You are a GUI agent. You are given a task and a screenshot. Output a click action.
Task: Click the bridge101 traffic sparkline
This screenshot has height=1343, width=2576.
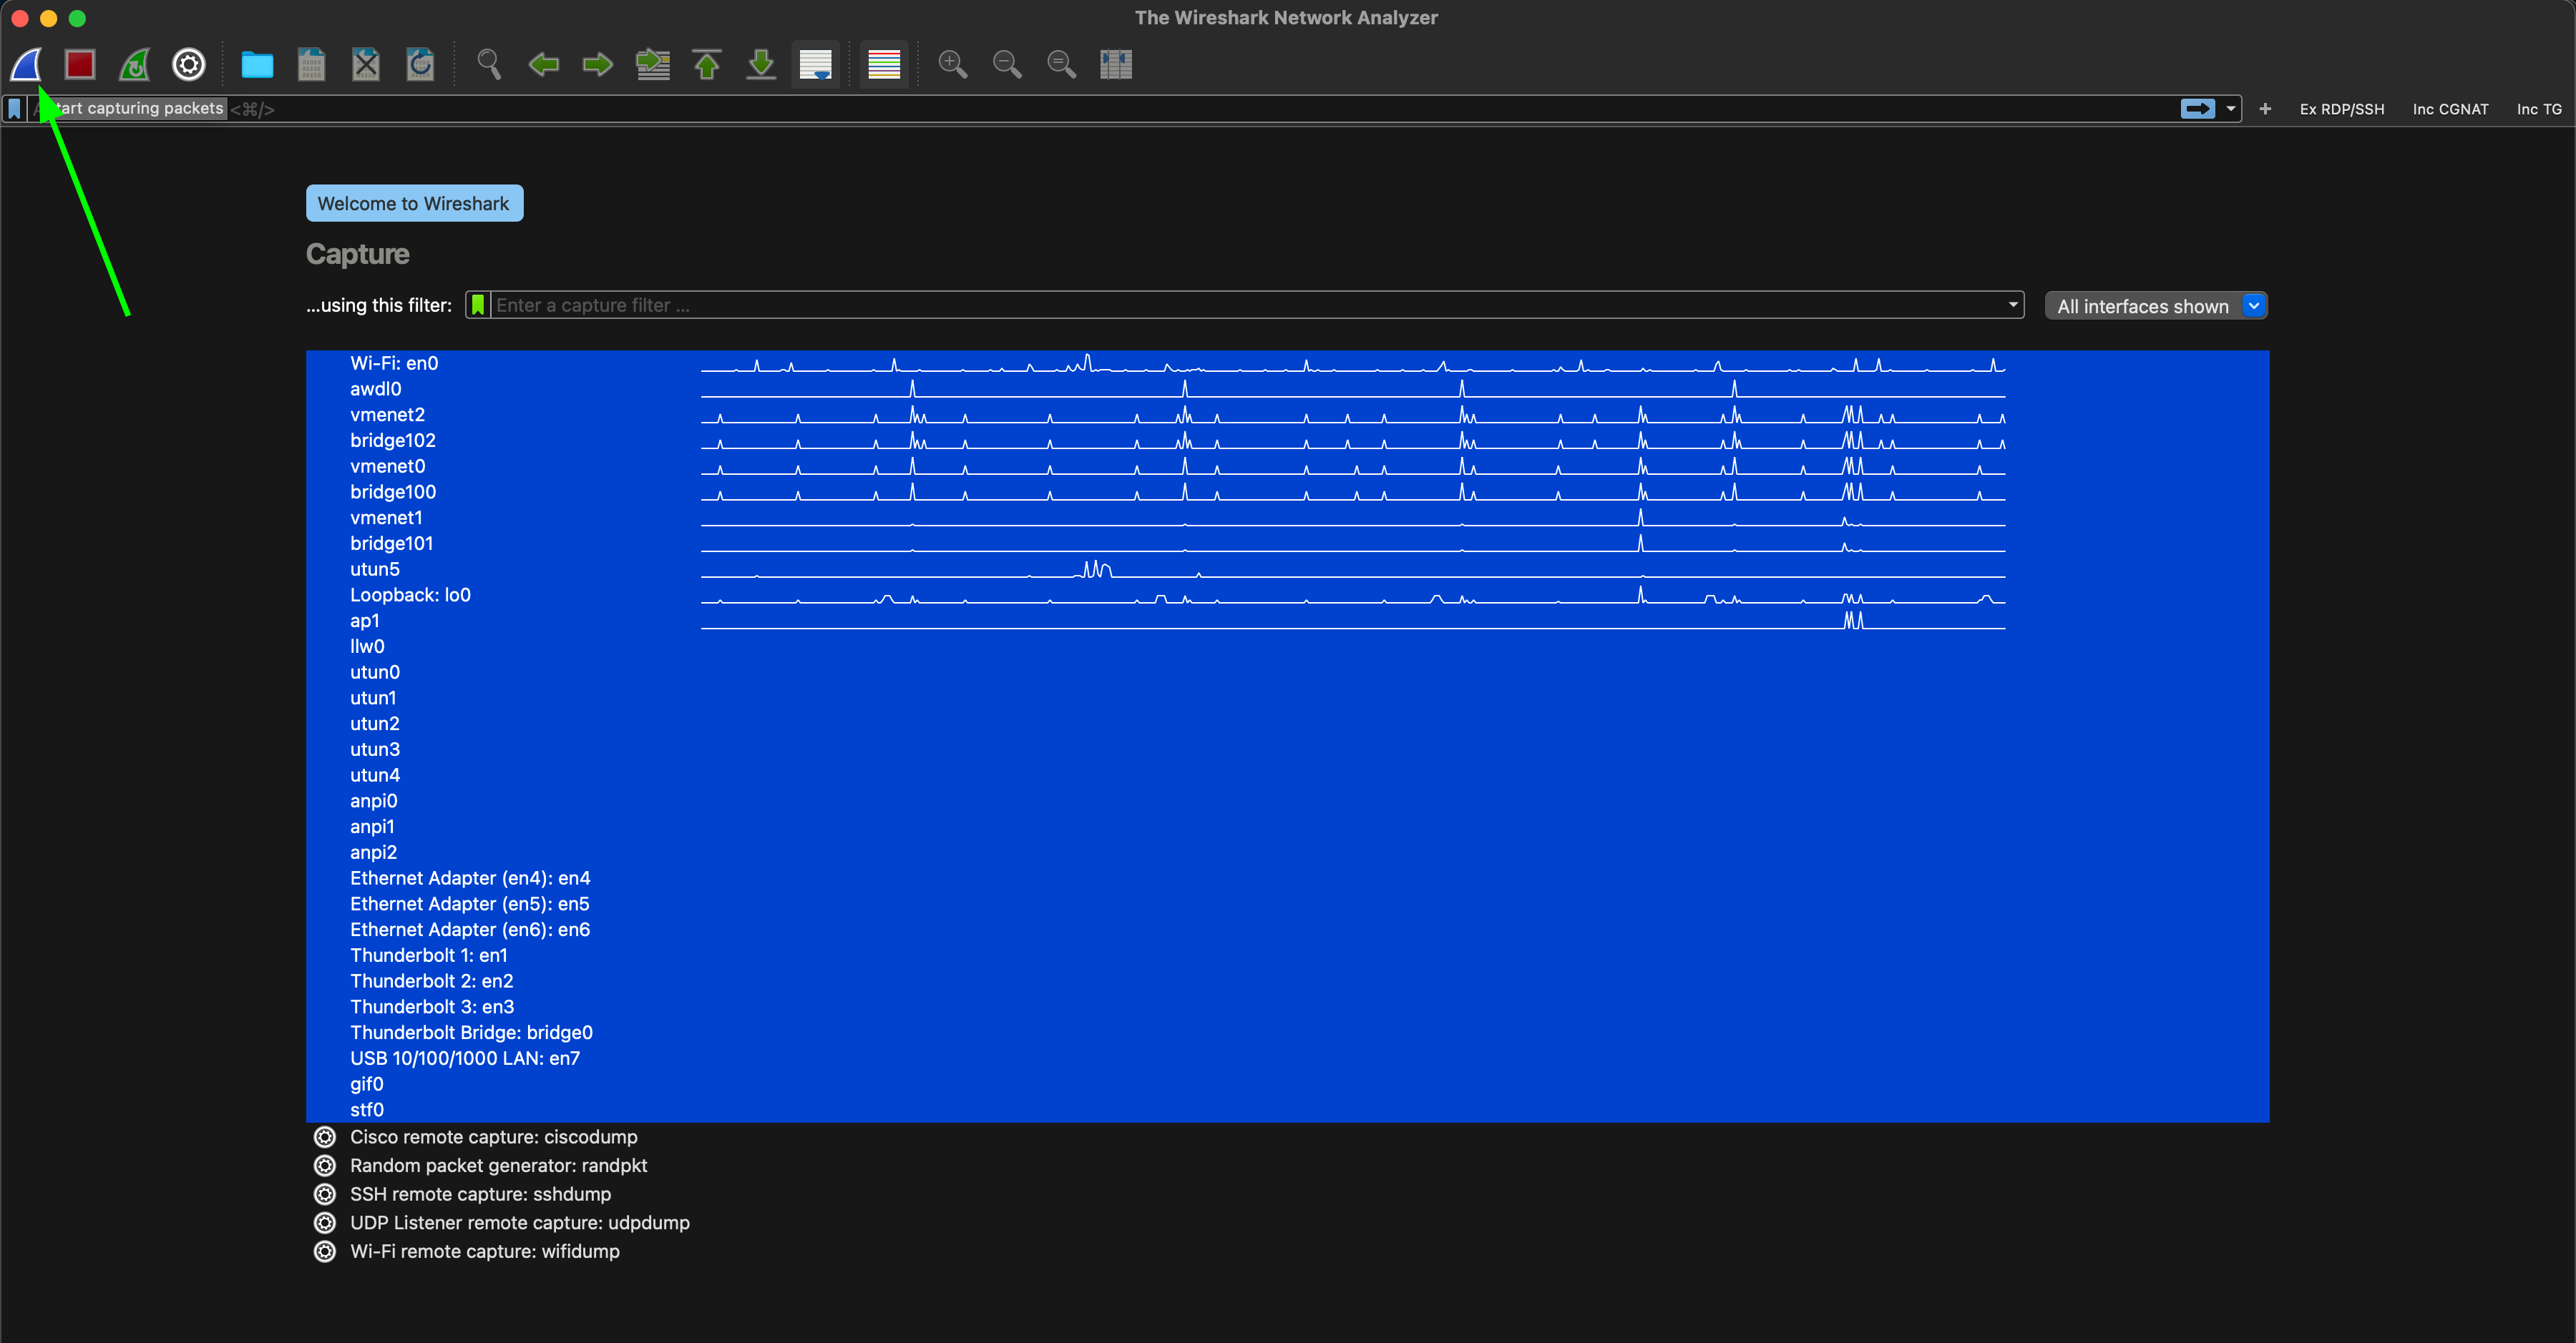point(1353,543)
